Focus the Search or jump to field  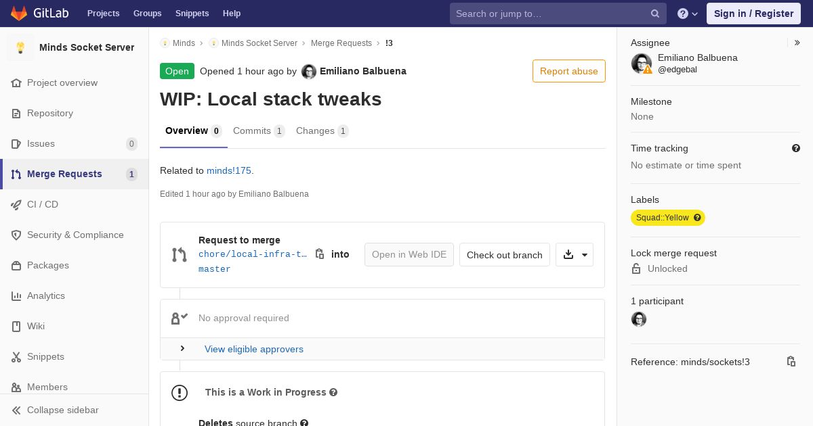[549, 14]
